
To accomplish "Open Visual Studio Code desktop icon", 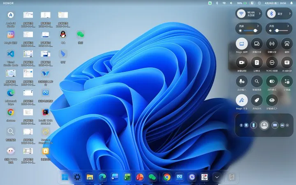I will click(11, 54).
